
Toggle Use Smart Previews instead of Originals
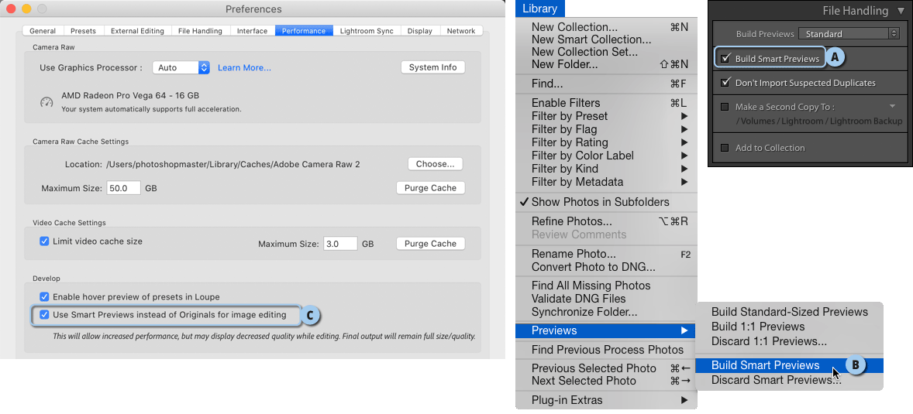[44, 315]
